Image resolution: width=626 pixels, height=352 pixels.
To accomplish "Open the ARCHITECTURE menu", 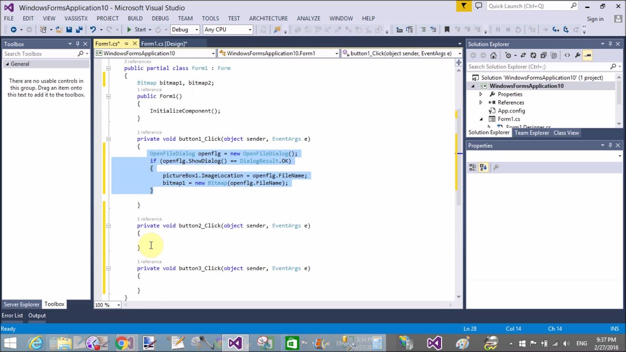I will (x=268, y=18).
